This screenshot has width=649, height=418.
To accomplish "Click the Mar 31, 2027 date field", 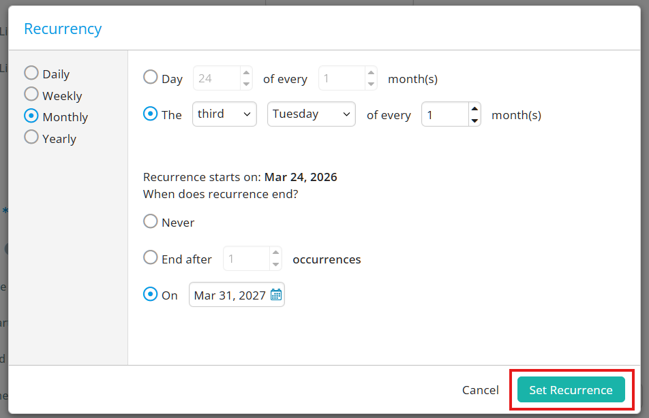I will point(229,295).
